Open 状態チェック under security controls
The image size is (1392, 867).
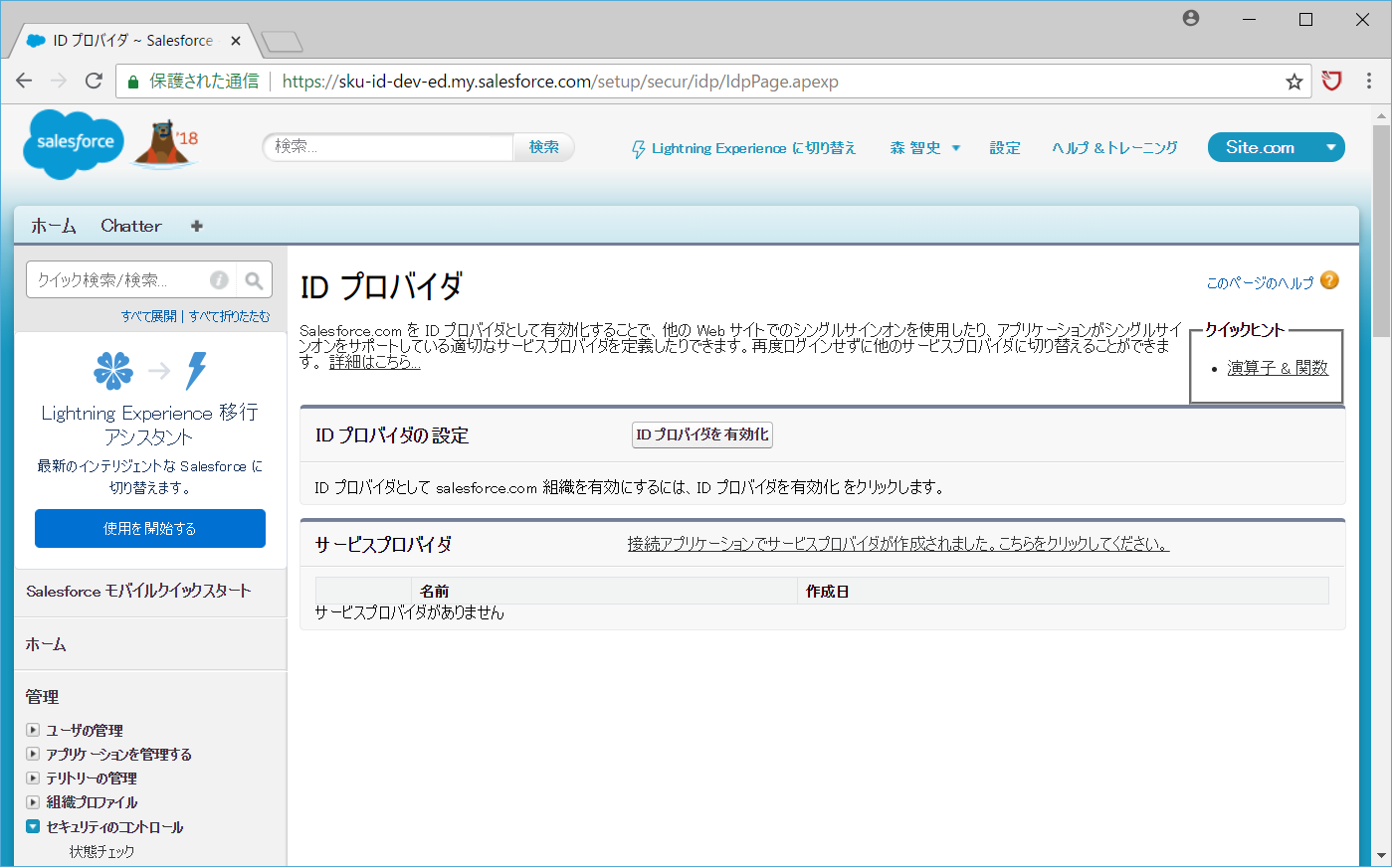pyautogui.click(x=101, y=852)
